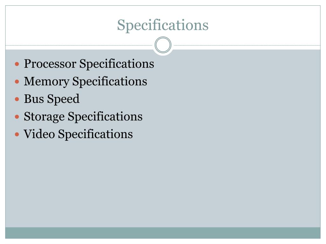Click the orange bullet beside Processor Specifications
Viewport: 326px width, 244px height.
coord(17,64)
